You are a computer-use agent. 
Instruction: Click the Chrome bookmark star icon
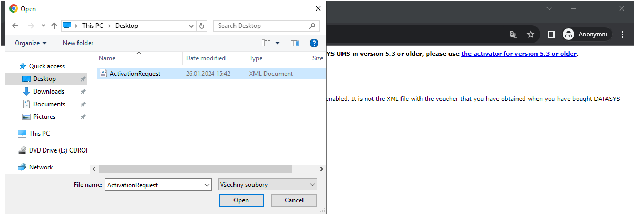(x=531, y=34)
